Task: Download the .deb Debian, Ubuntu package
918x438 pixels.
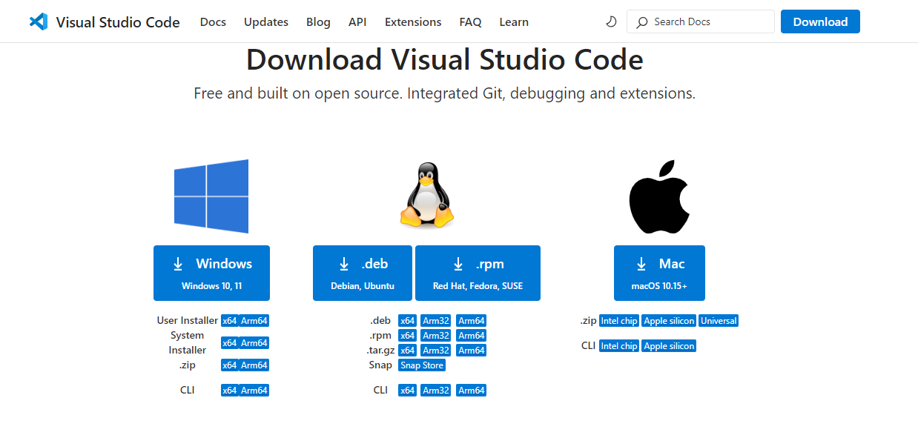Action: pos(363,273)
